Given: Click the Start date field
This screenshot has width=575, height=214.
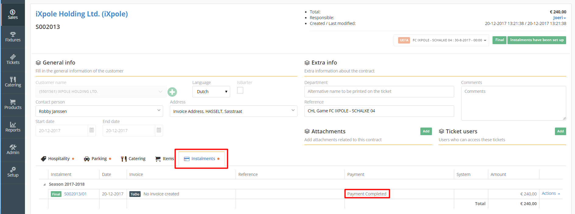Looking at the screenshot, I should tap(62, 131).
